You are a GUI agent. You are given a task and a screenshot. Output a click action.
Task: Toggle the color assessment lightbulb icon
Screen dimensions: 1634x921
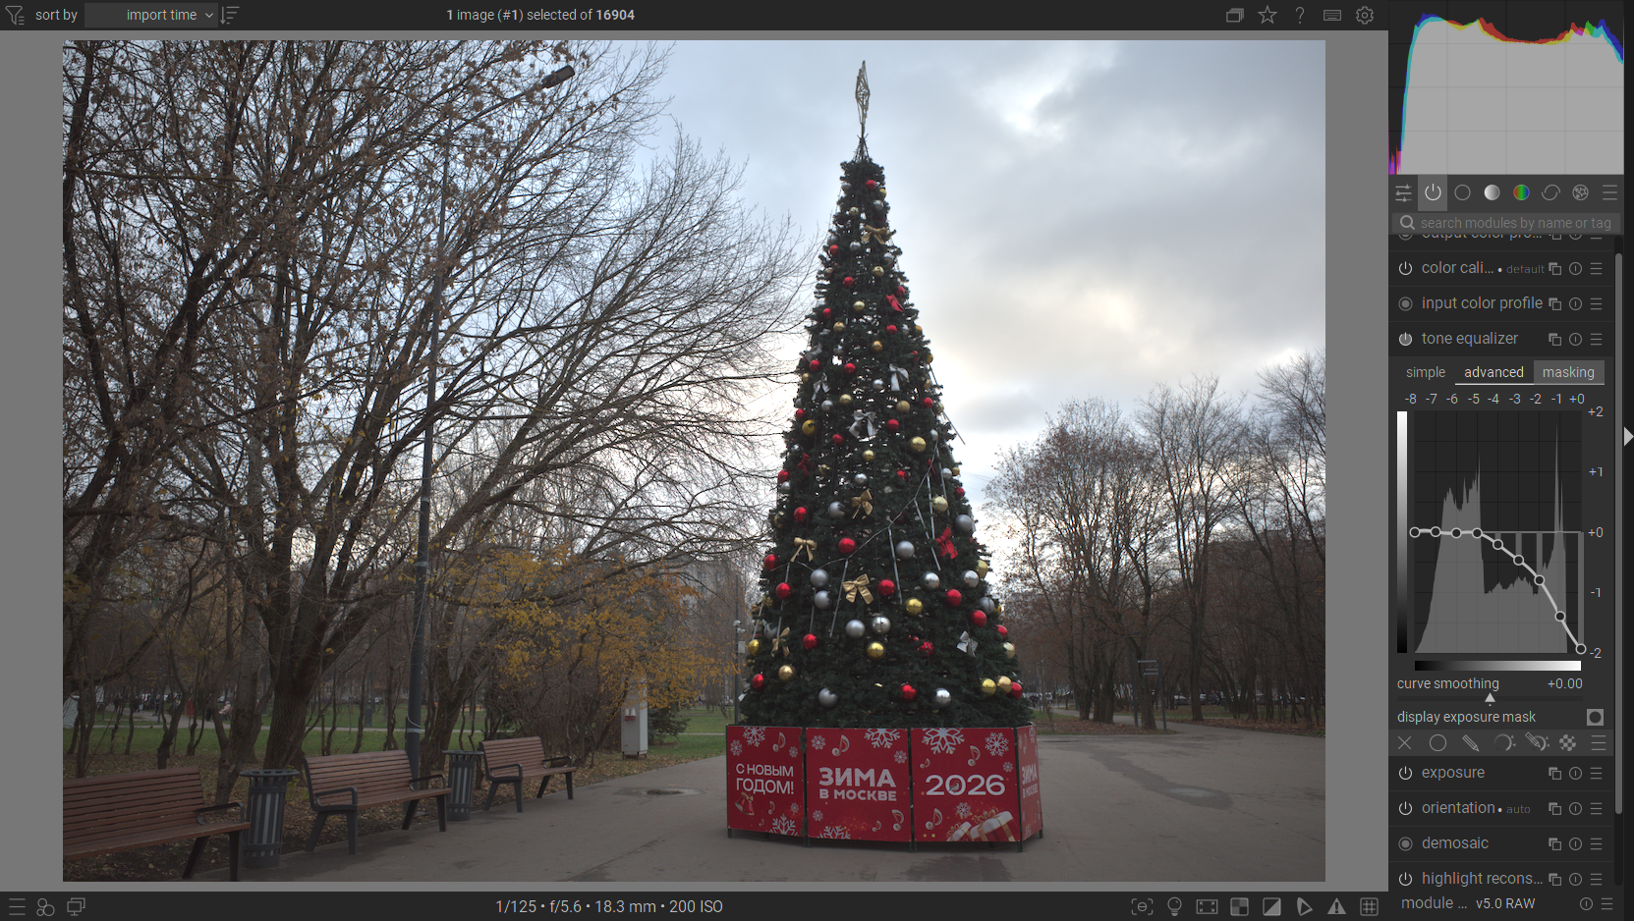click(1174, 906)
